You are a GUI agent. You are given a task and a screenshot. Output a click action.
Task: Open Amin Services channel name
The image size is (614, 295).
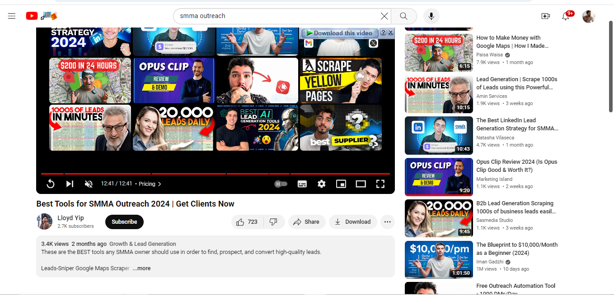[x=492, y=96]
